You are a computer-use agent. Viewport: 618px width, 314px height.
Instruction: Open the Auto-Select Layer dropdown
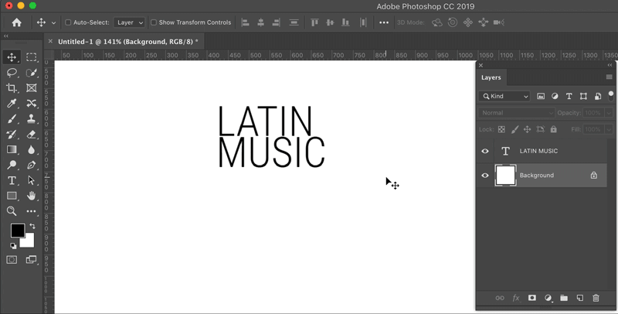129,22
